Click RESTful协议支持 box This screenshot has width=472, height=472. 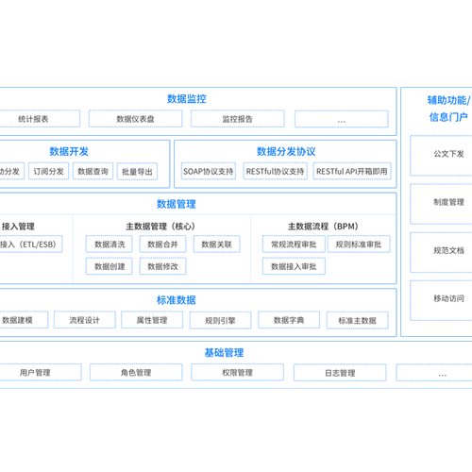click(275, 171)
